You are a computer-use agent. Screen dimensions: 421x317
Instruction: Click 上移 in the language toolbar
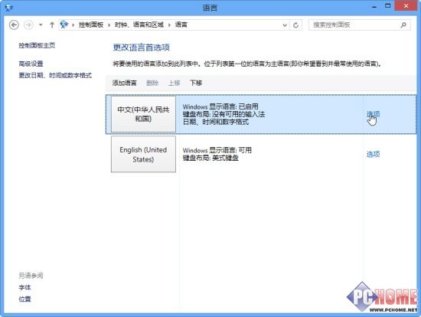[x=174, y=83]
